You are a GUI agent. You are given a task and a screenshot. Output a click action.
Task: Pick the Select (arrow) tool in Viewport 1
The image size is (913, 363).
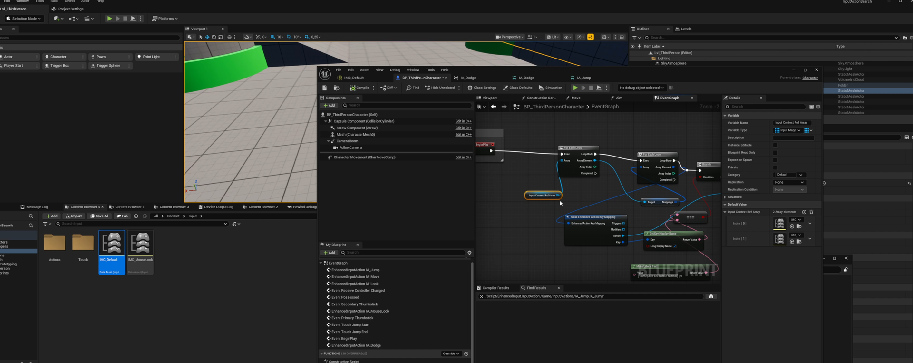click(201, 37)
